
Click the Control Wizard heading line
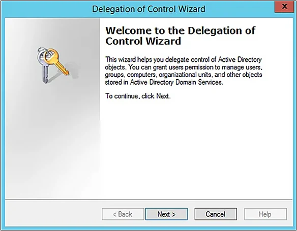point(143,41)
